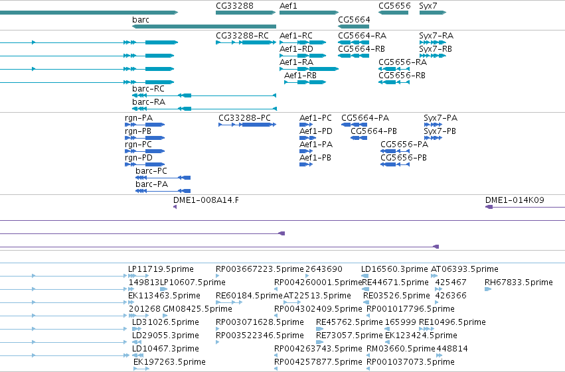The height and width of the screenshot is (372, 565).
Task: Select EST LD16560.3prime
Action: [365, 277]
